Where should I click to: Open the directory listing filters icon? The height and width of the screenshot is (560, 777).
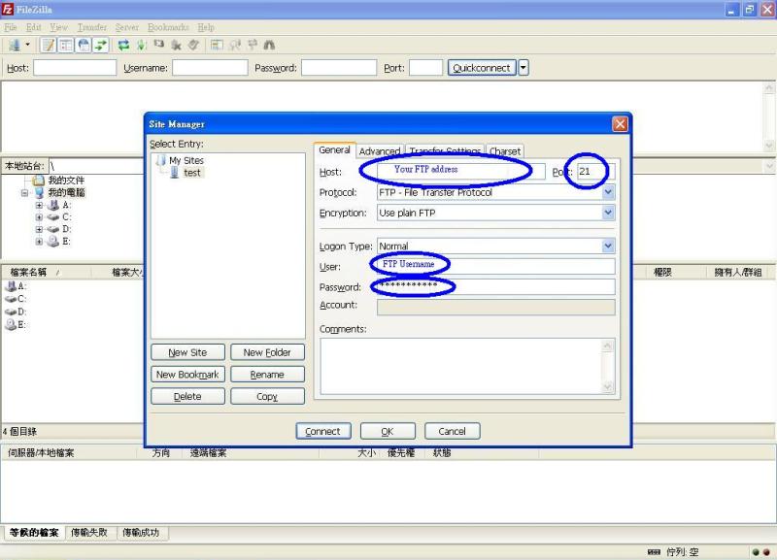pos(217,45)
